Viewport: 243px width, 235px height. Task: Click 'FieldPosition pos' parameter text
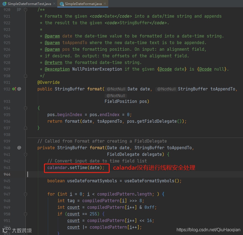point(126,102)
